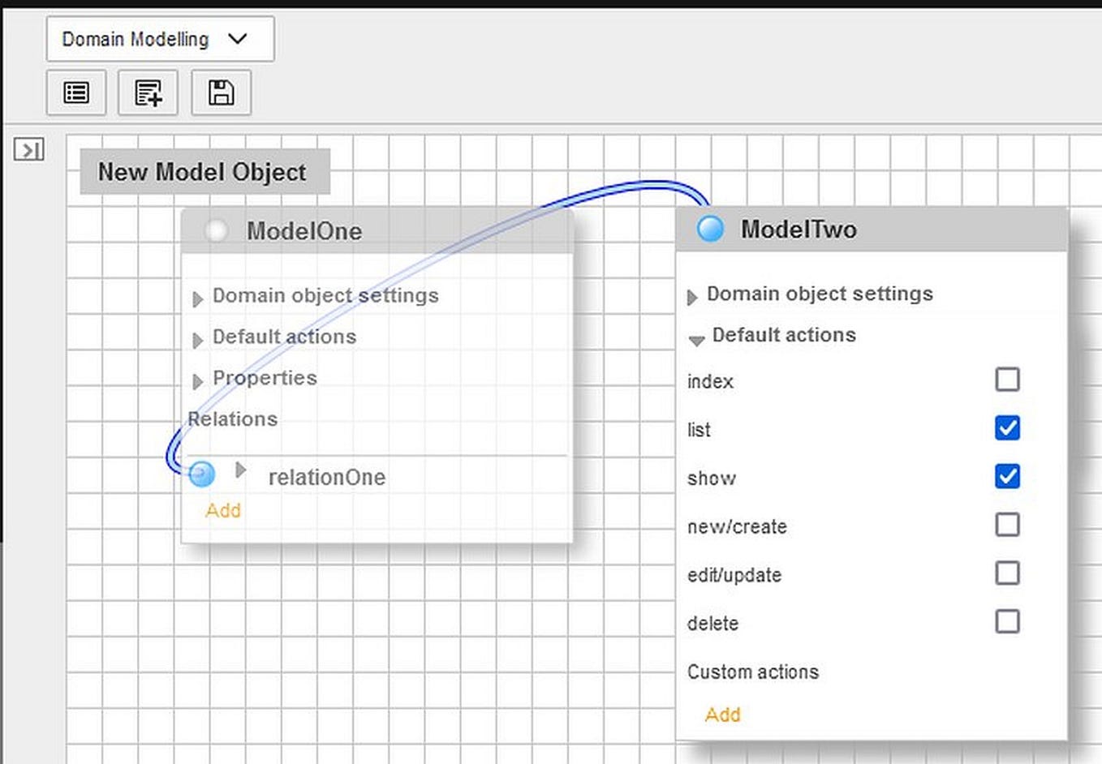The image size is (1102, 764).
Task: Create a new model using the document-plus icon
Action: pyautogui.click(x=148, y=92)
